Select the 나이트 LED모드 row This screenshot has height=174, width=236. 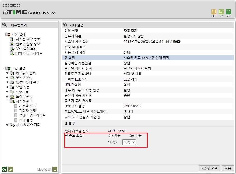(x=148, y=79)
